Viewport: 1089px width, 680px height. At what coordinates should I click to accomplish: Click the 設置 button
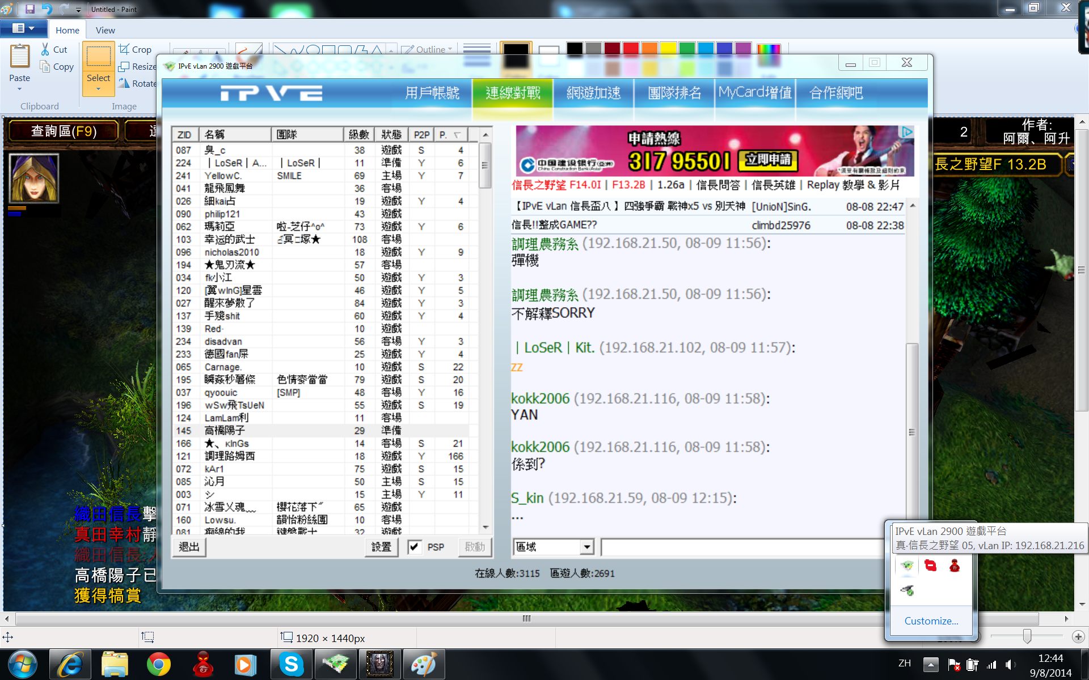pos(381,547)
